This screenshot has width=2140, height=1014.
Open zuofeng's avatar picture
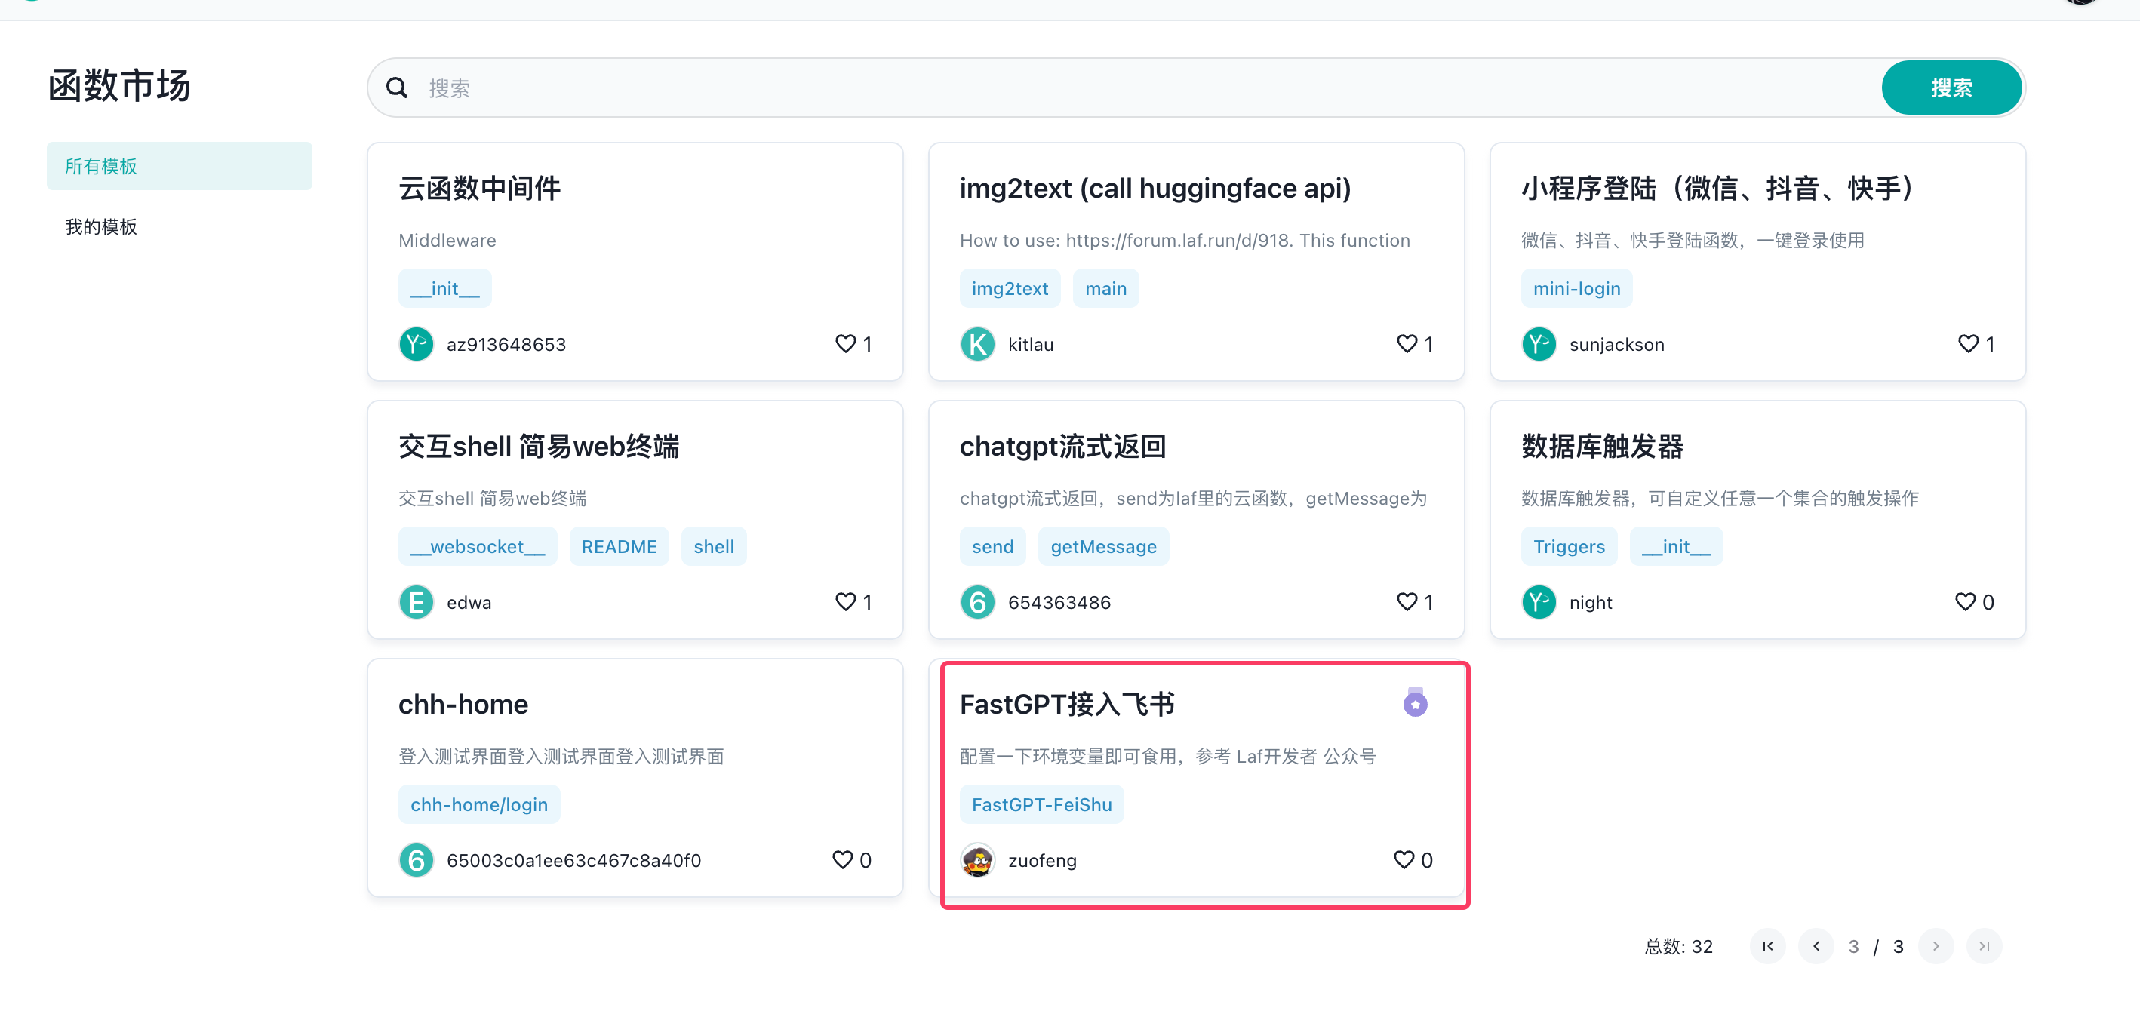point(978,859)
